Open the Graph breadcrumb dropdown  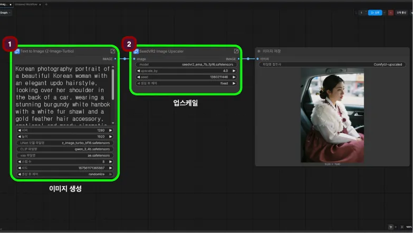[x=5, y=13]
